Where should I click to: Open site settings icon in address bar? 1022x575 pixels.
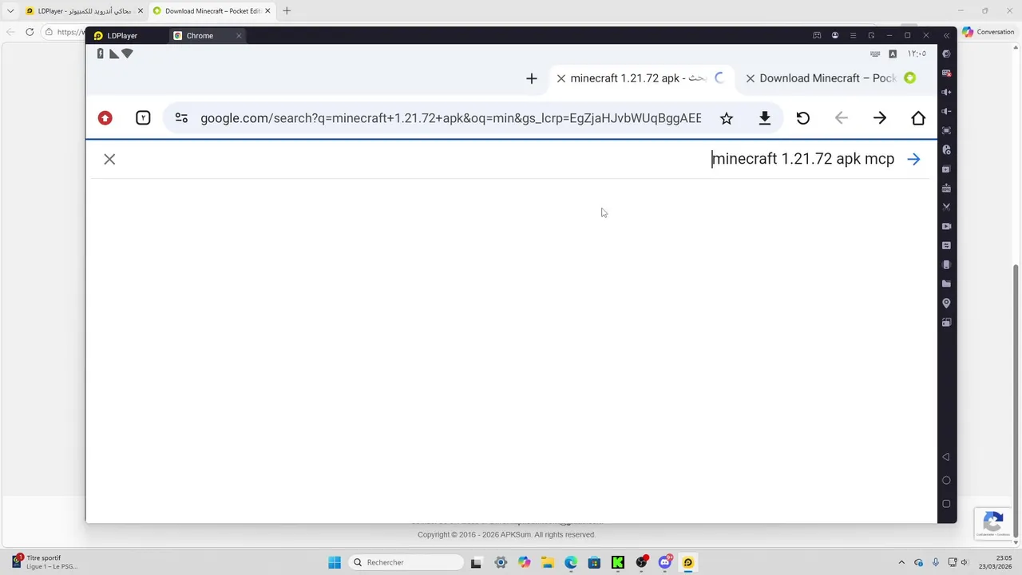tap(181, 118)
